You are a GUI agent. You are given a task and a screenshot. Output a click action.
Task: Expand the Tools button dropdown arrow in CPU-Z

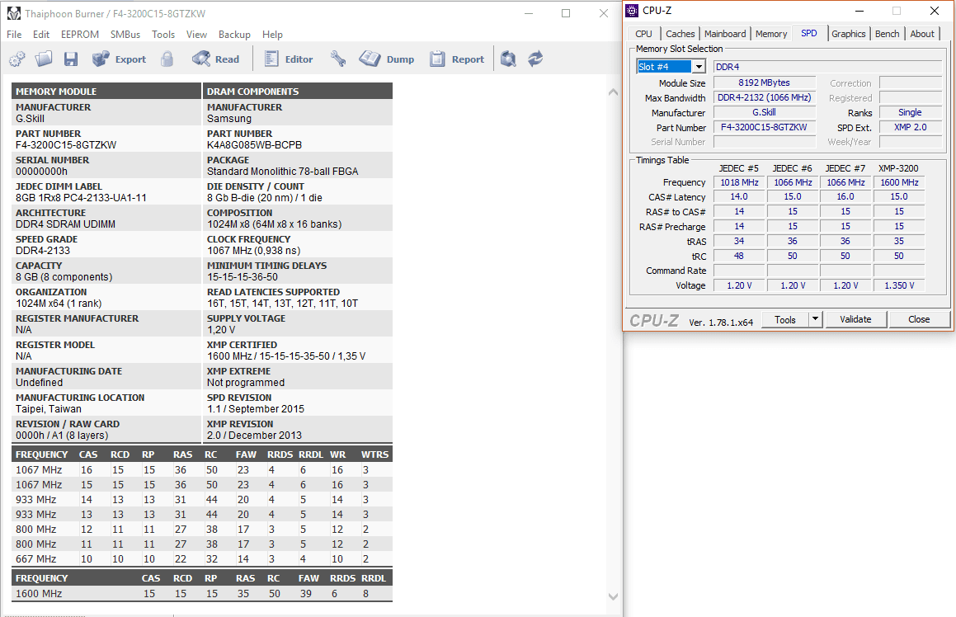coord(815,319)
